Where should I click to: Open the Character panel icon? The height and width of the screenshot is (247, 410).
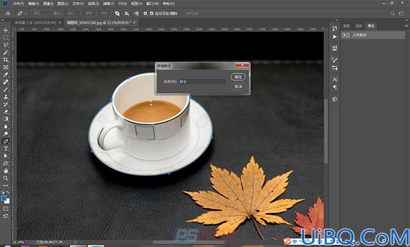335,79
